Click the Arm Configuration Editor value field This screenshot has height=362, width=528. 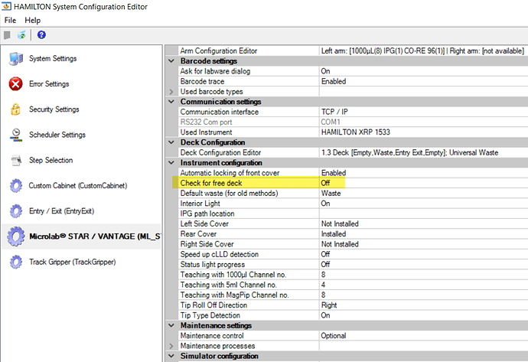point(424,51)
